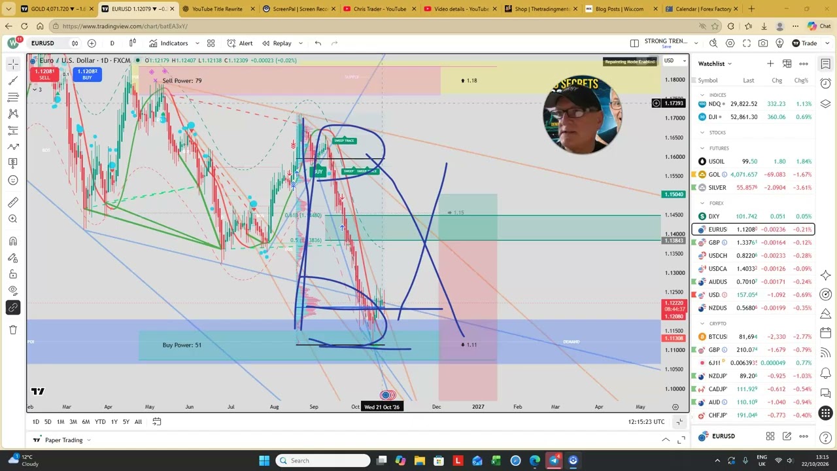Image resolution: width=837 pixels, height=471 pixels.
Task: Open the Watchlist name dropdown
Action: tap(715, 63)
